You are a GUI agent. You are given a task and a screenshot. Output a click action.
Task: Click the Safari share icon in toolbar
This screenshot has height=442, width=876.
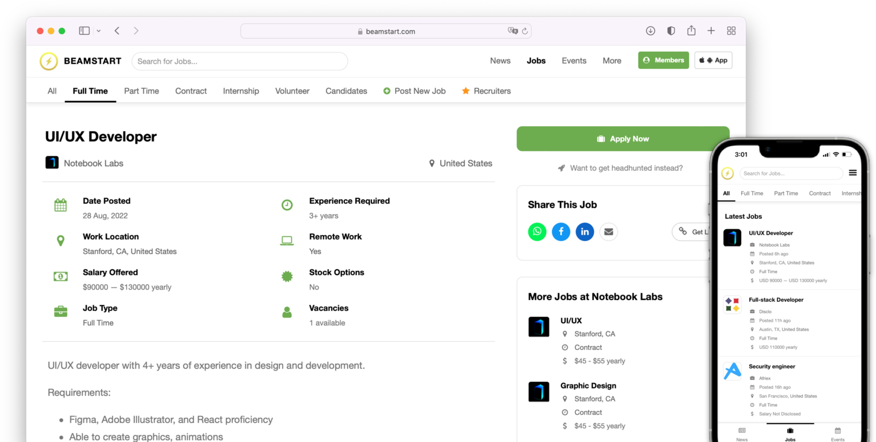(x=691, y=31)
